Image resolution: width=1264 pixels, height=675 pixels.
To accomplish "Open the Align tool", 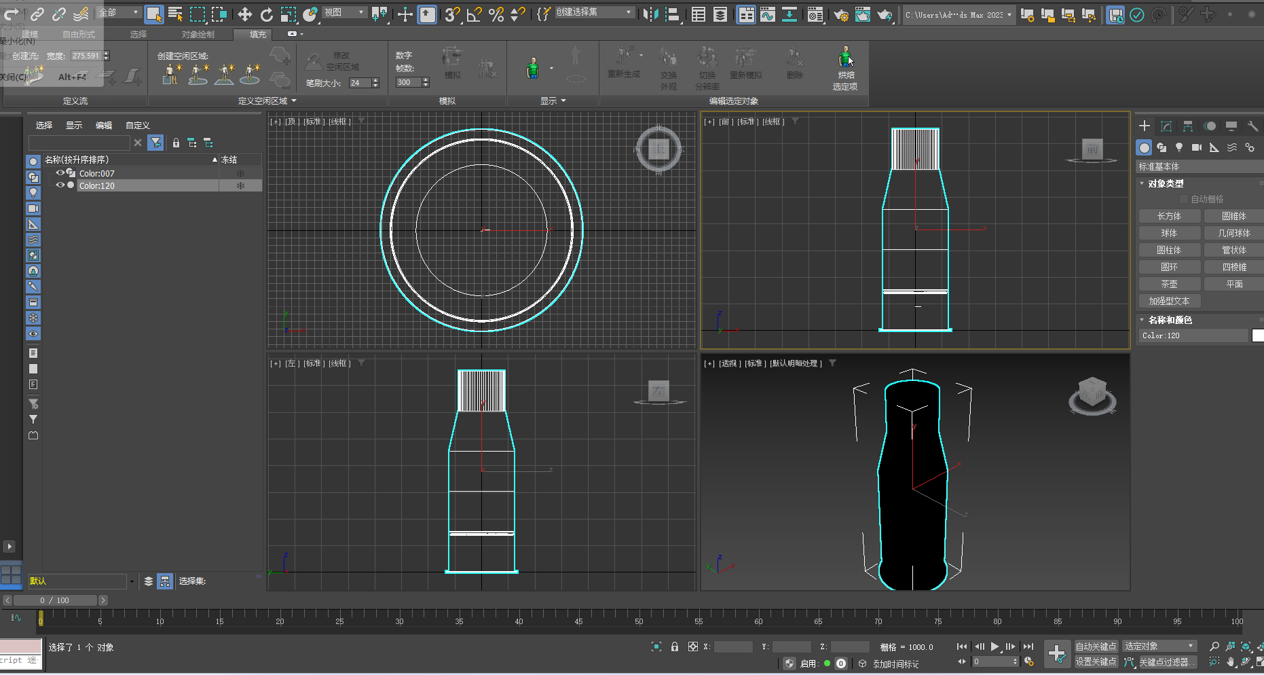I will tap(672, 14).
